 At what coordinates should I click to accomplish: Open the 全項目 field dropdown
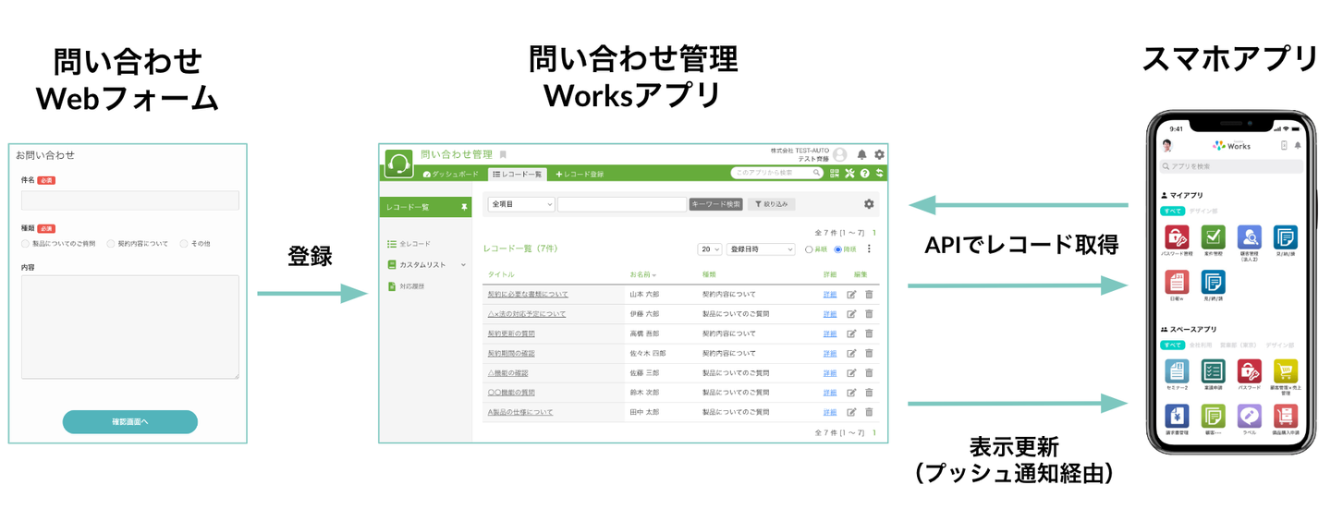pos(521,204)
